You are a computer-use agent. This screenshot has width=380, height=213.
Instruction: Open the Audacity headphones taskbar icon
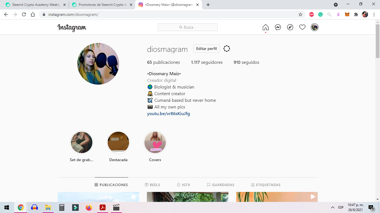(34, 207)
